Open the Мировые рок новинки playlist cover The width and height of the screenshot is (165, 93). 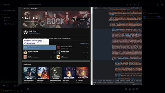(x=56, y=73)
